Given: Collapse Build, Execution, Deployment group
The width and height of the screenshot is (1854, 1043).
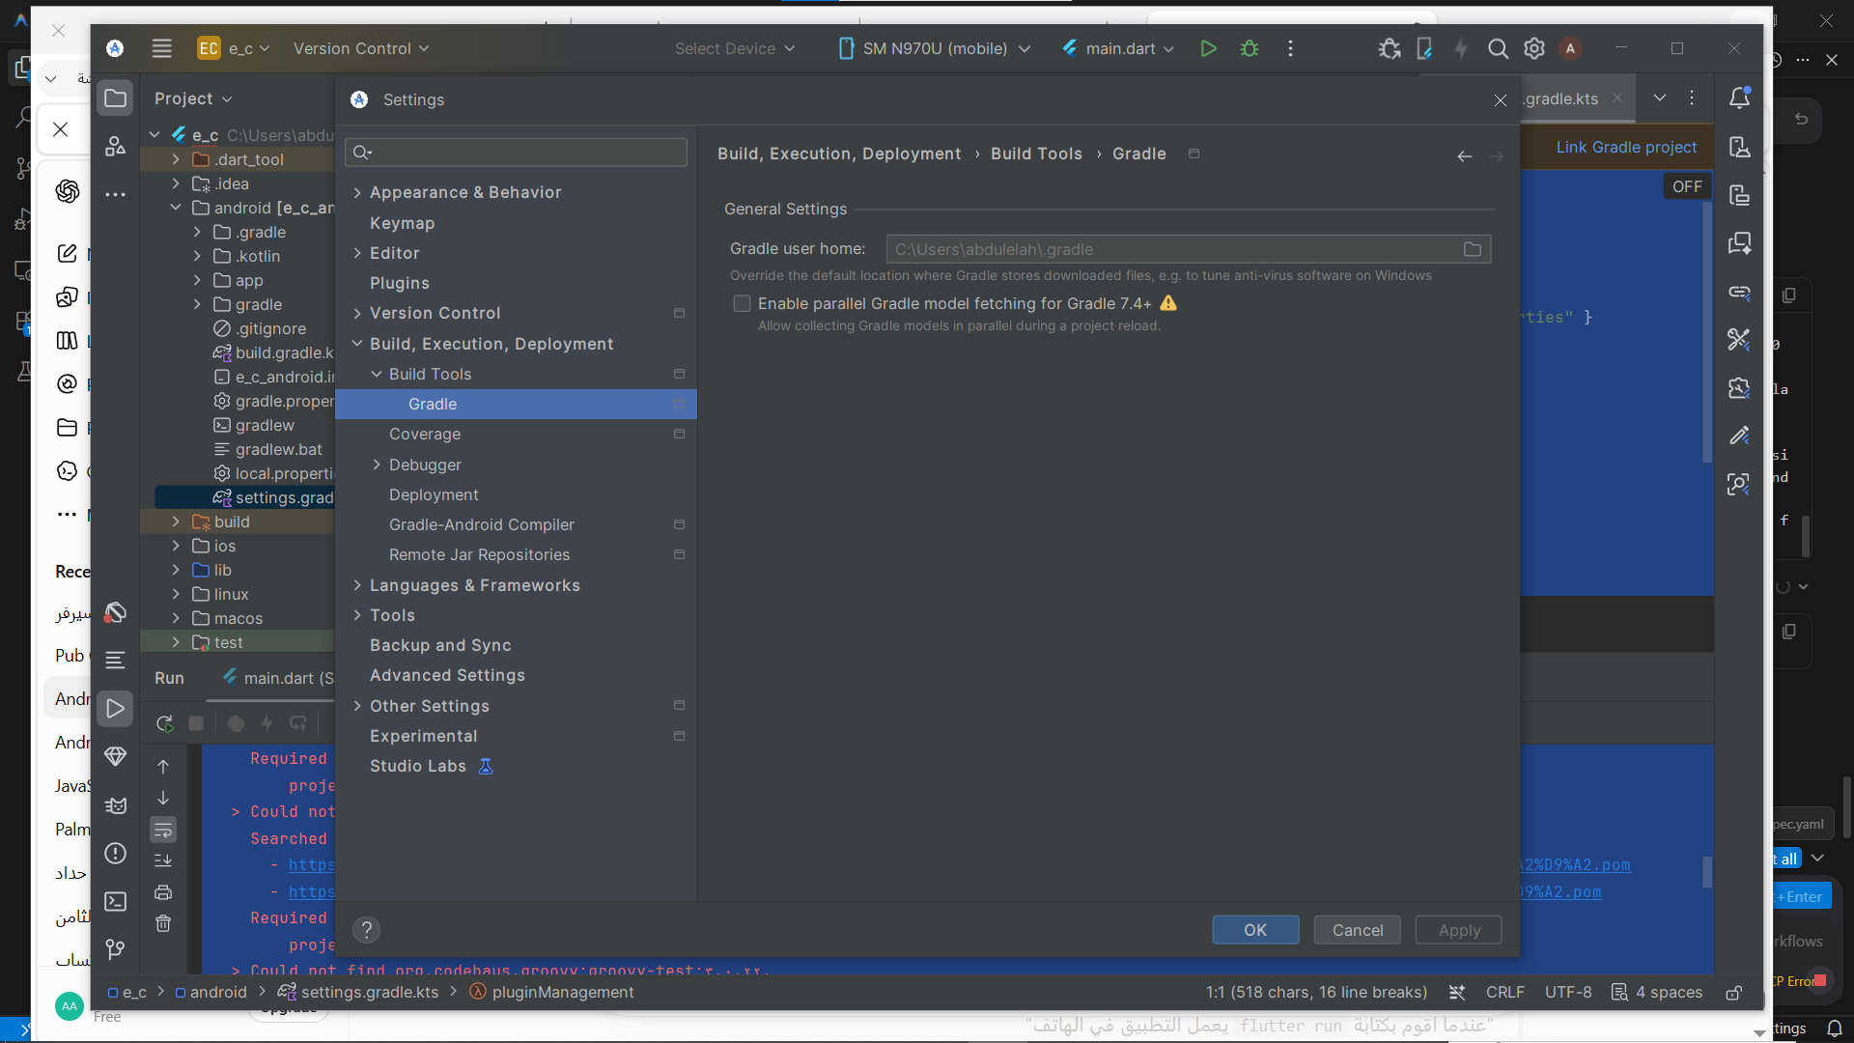Looking at the screenshot, I should coord(357,344).
